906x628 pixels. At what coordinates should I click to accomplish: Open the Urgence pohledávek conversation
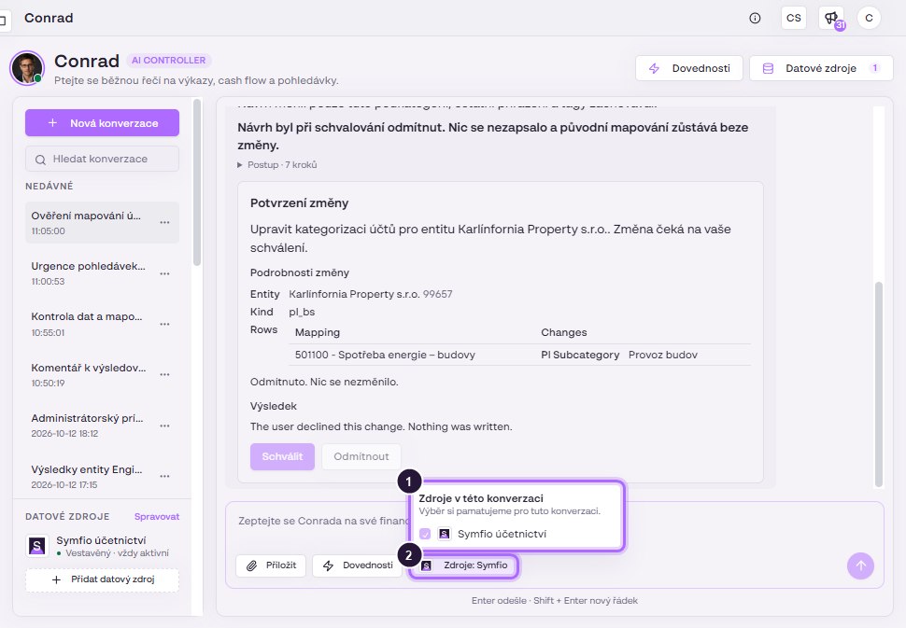point(102,273)
